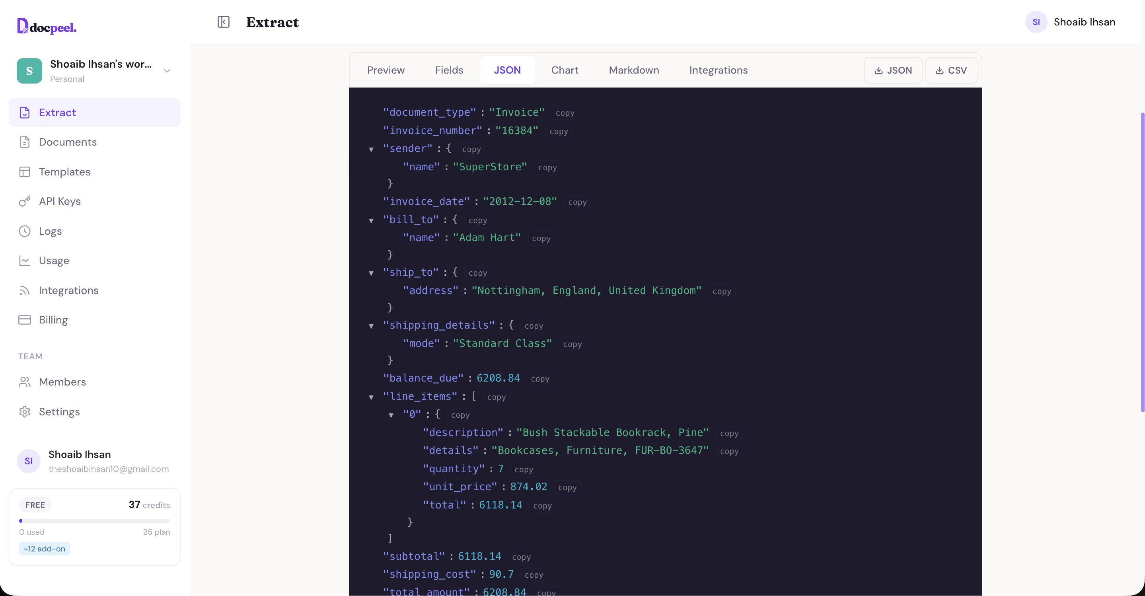1145x596 pixels.
Task: Open team Members page
Action: pyautogui.click(x=95, y=382)
